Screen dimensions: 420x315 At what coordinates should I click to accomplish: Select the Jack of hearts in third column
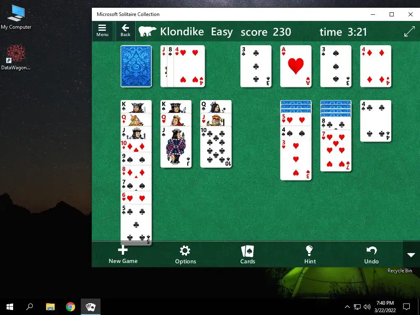pos(216,120)
